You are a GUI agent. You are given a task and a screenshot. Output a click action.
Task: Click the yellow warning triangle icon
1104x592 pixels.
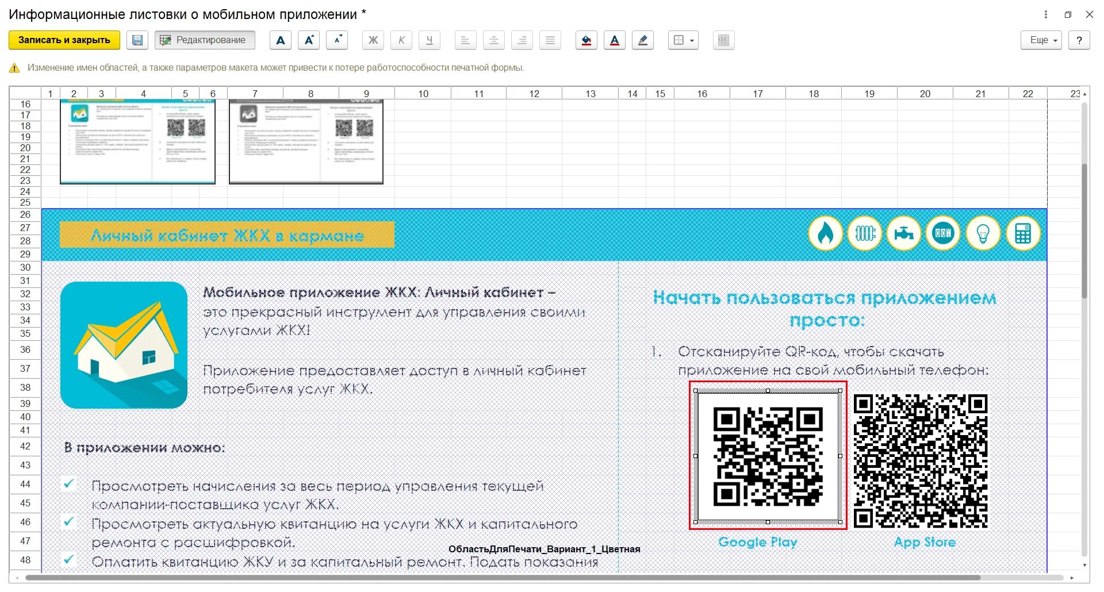[14, 68]
